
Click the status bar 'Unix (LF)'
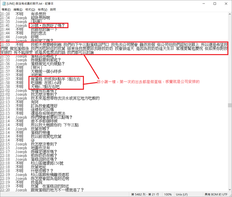[182, 194]
